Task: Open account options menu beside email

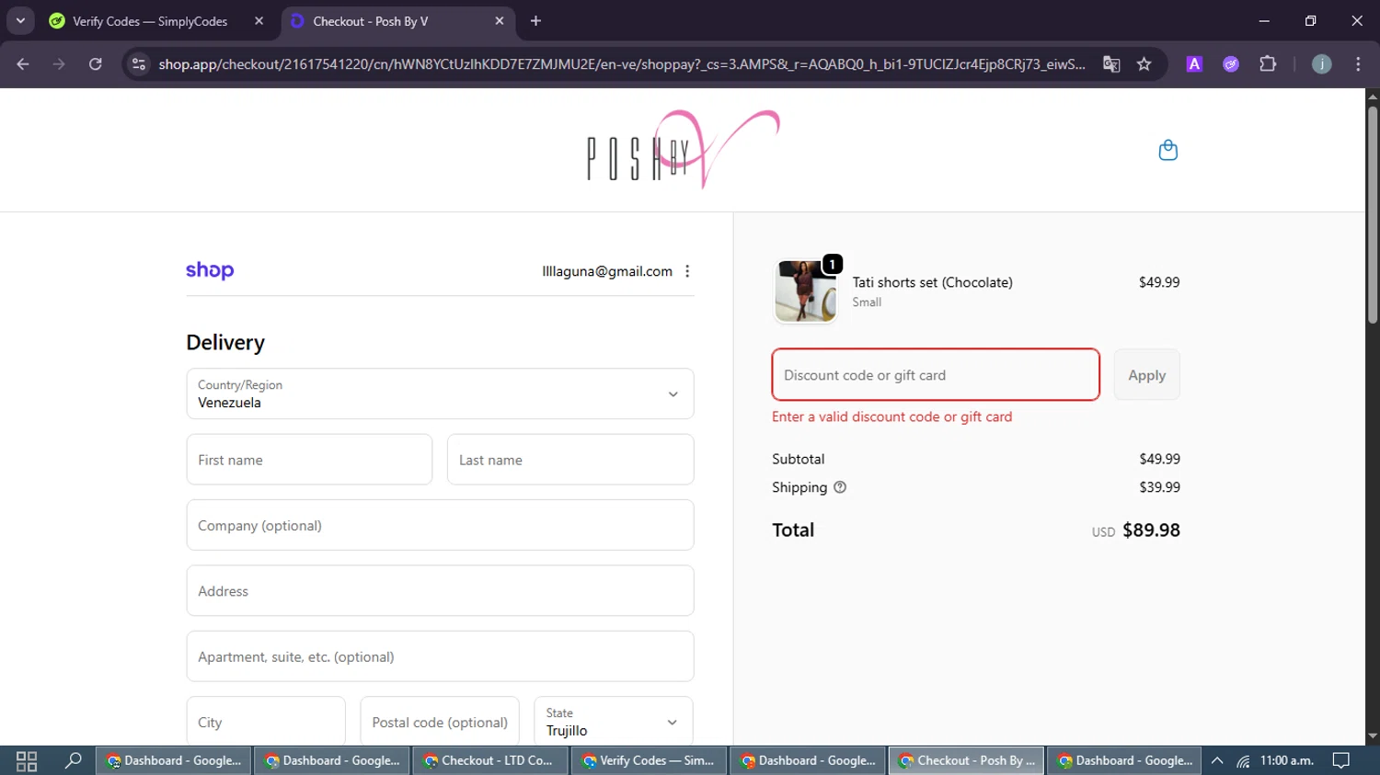Action: pyautogui.click(x=687, y=271)
